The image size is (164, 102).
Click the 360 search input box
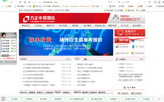tap(132, 2)
